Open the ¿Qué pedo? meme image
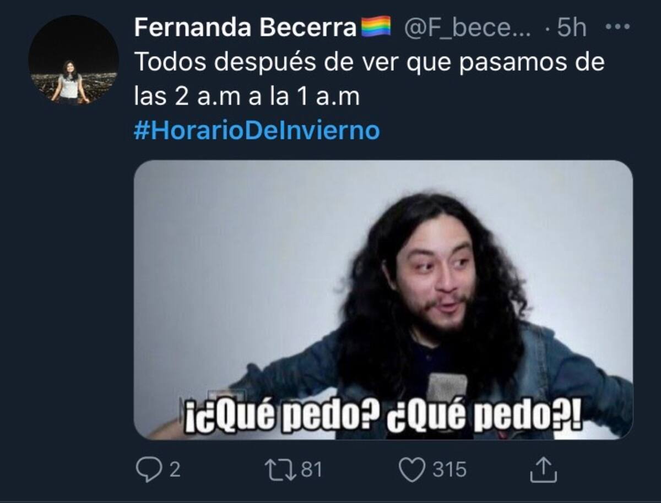 point(383,300)
